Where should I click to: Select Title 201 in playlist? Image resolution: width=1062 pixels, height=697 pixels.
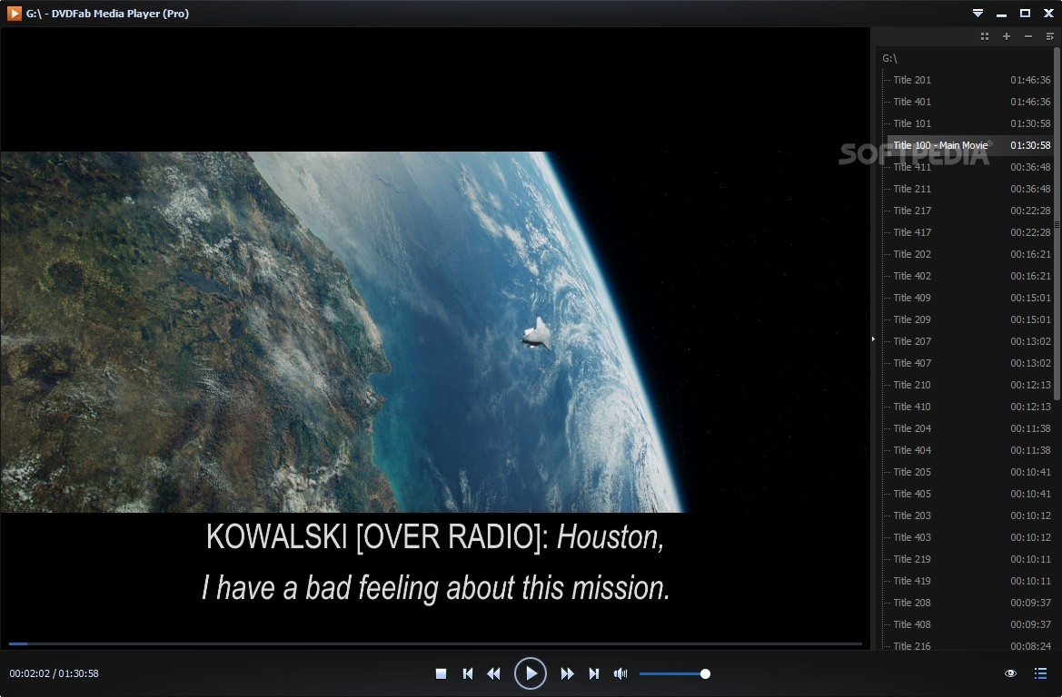970,80
